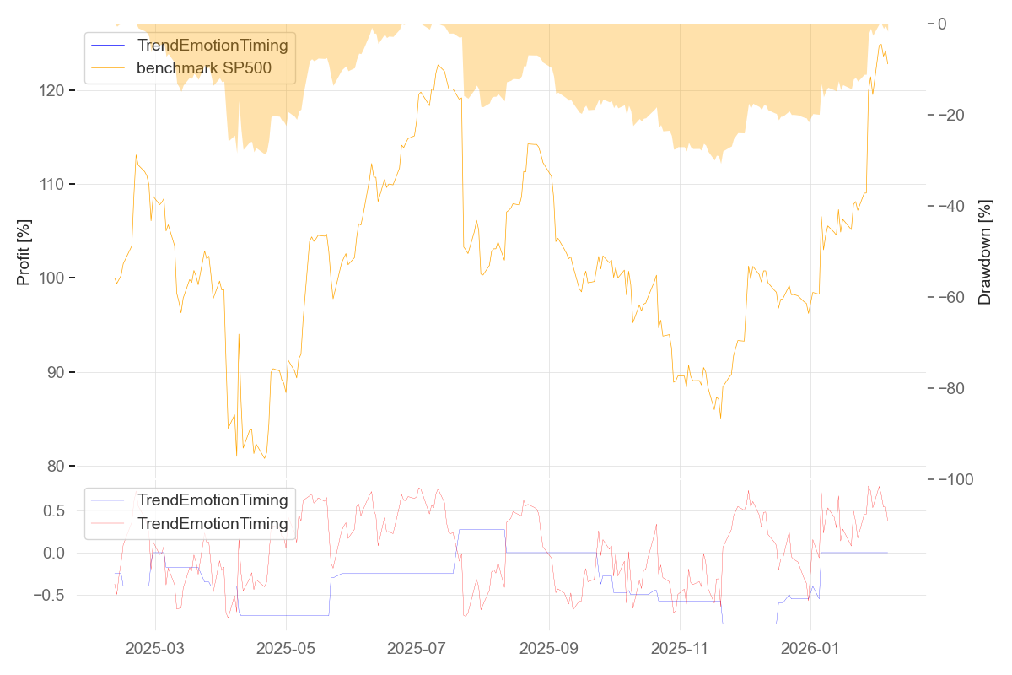Image resolution: width=1012 pixels, height=675 pixels.
Task: Select the 2025-11 date tick label
Action: click(x=680, y=649)
